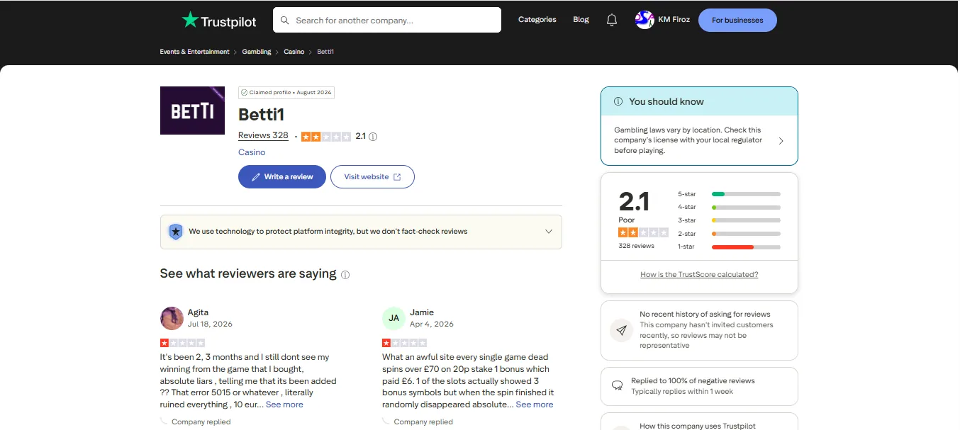Click the Claimed profile badge

pyautogui.click(x=286, y=92)
